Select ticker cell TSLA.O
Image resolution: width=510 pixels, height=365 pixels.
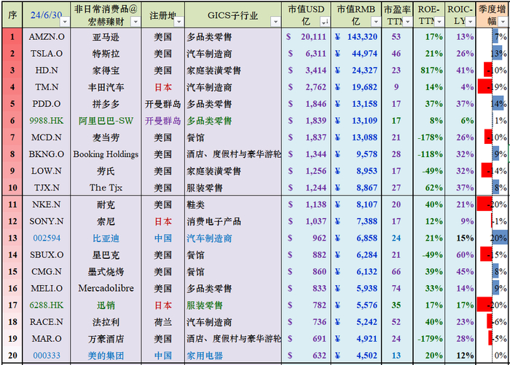coord(47,54)
